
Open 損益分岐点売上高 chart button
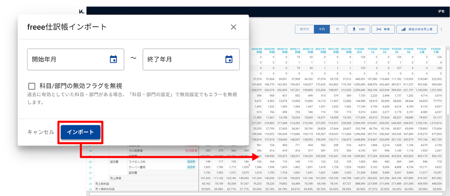pyautogui.click(x=417, y=29)
